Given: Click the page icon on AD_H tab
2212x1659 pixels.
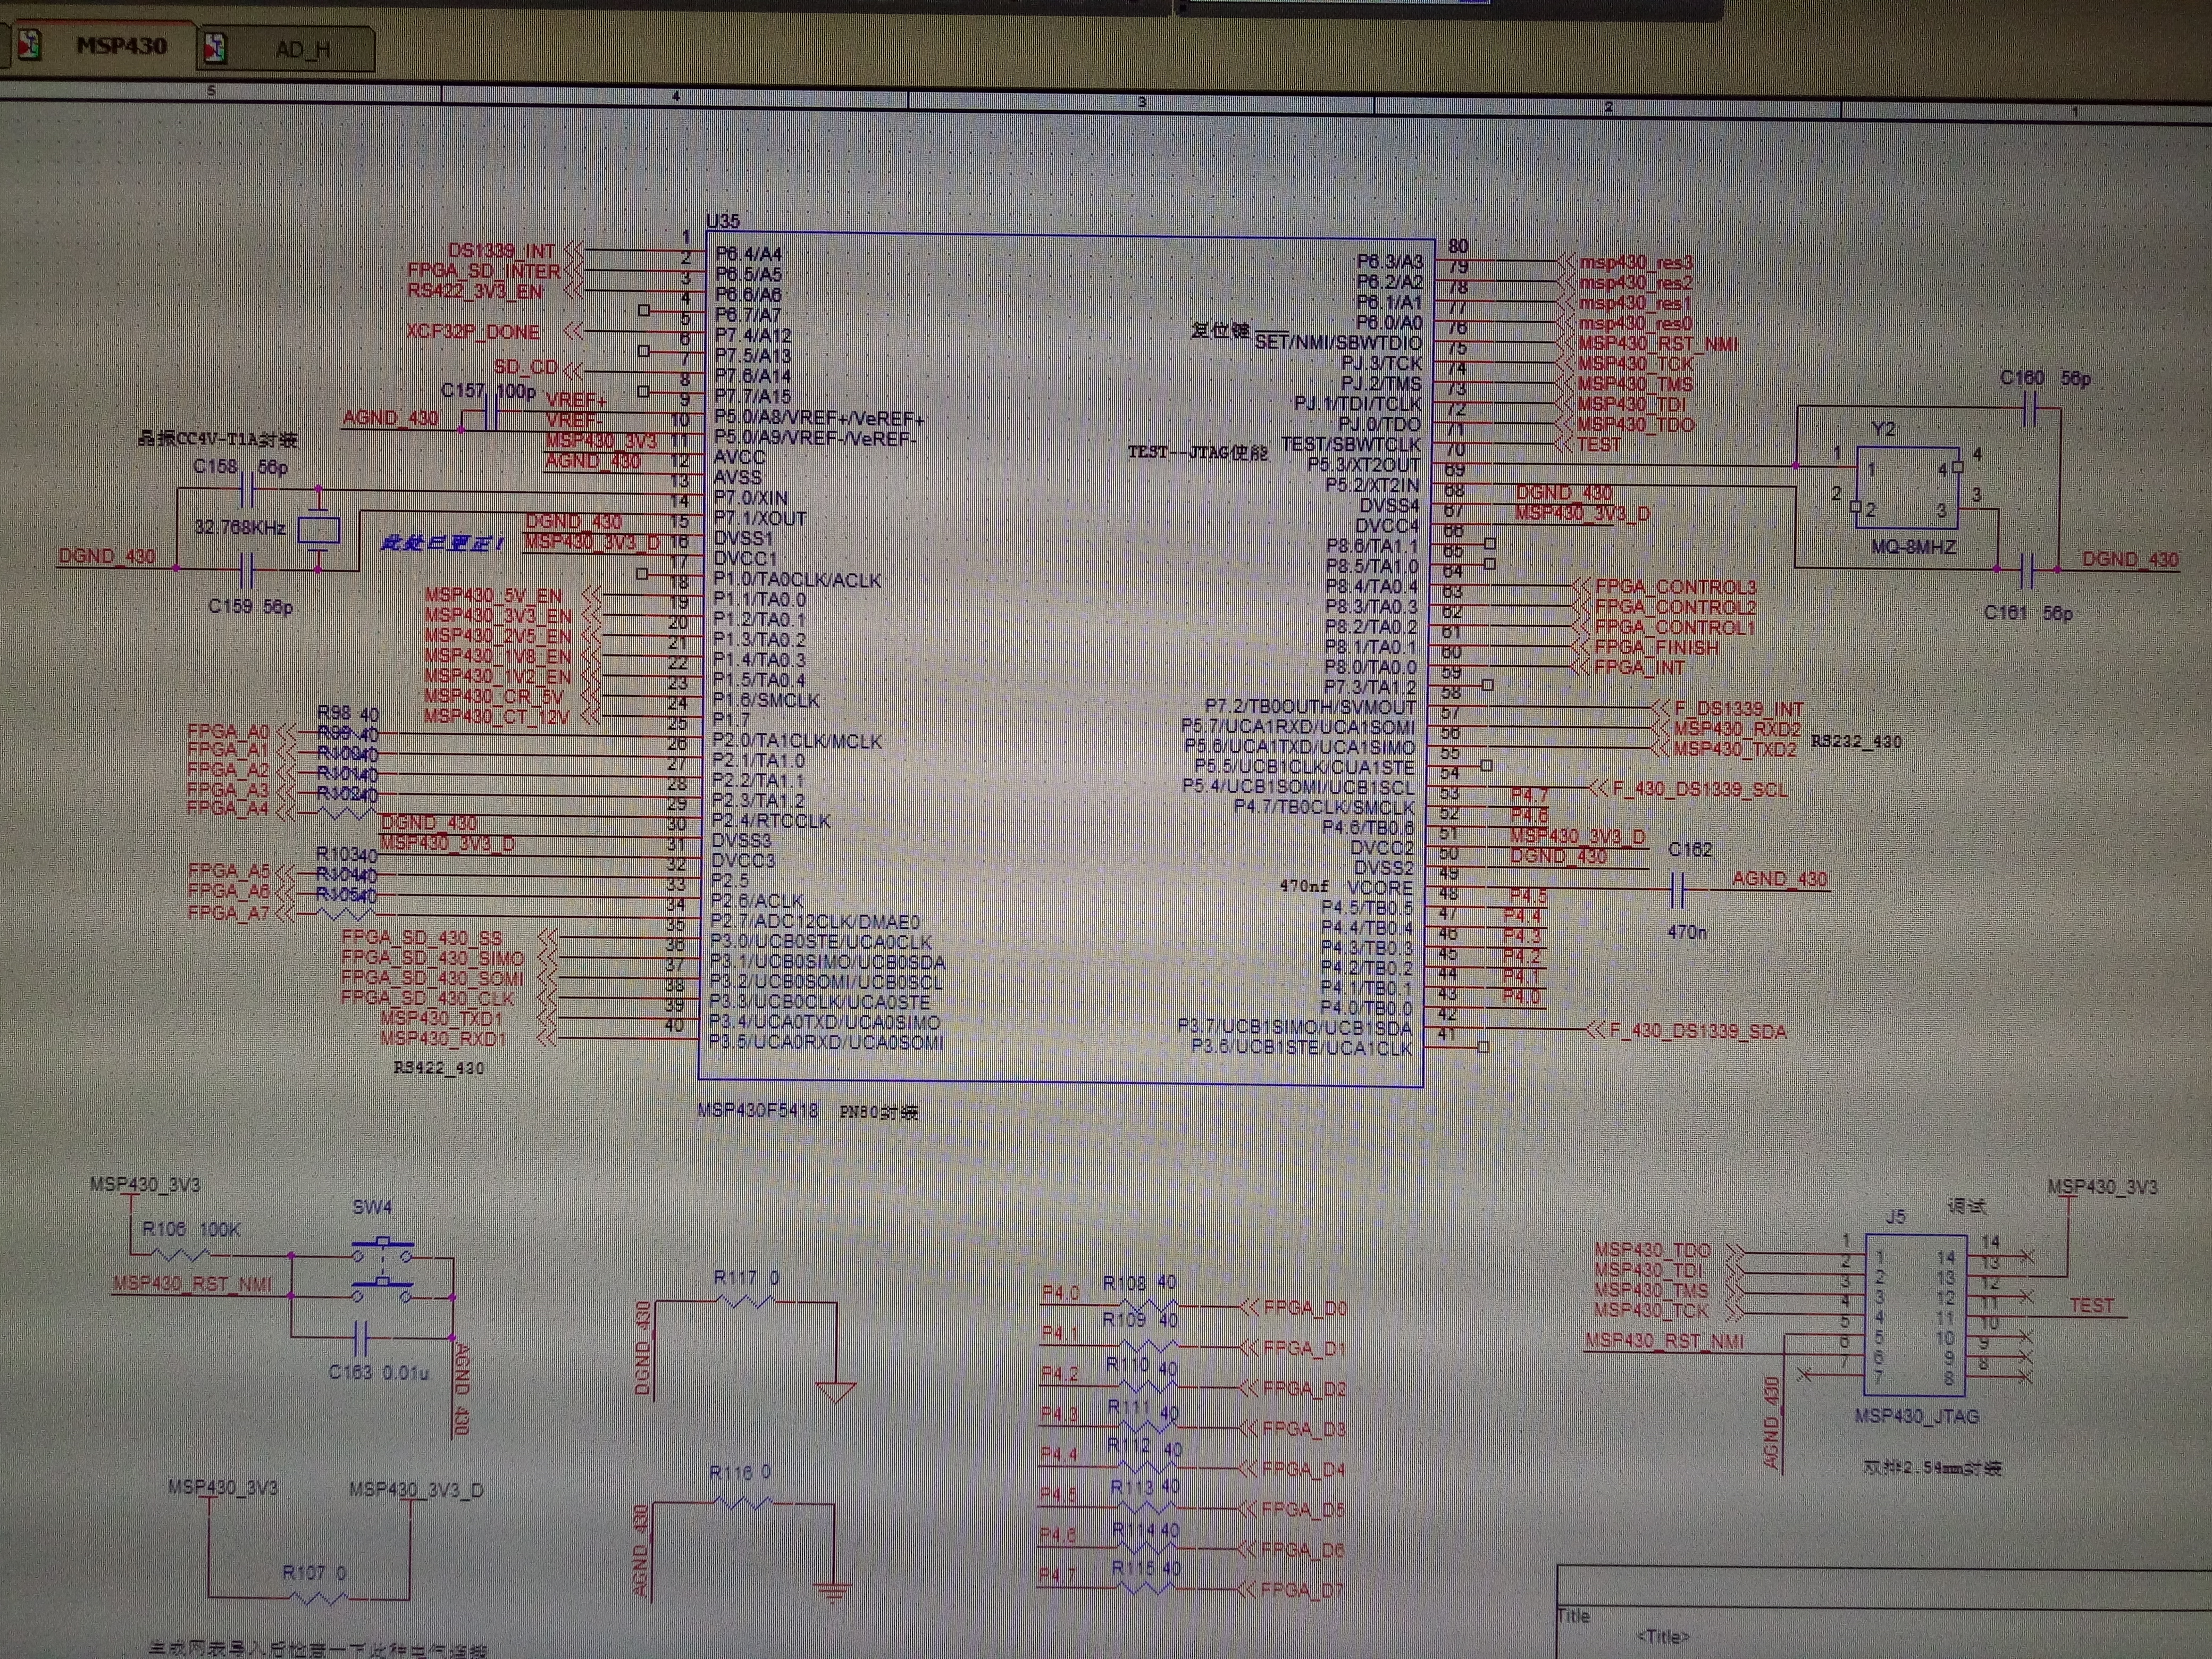Looking at the screenshot, I should pos(215,48).
